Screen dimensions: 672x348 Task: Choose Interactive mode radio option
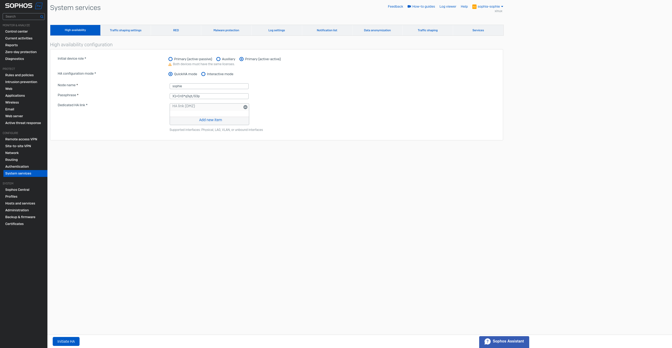click(203, 74)
